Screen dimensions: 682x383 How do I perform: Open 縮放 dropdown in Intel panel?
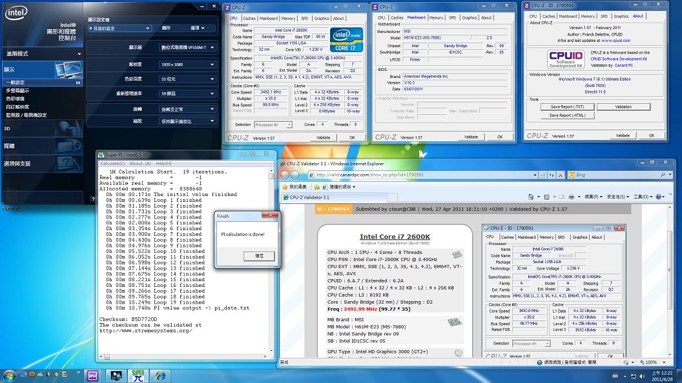[187, 121]
